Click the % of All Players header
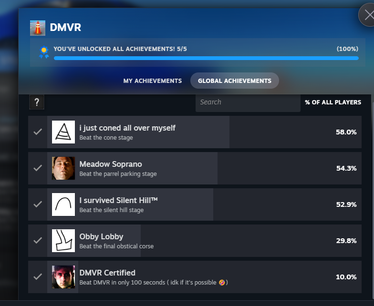374x306 pixels. point(333,102)
